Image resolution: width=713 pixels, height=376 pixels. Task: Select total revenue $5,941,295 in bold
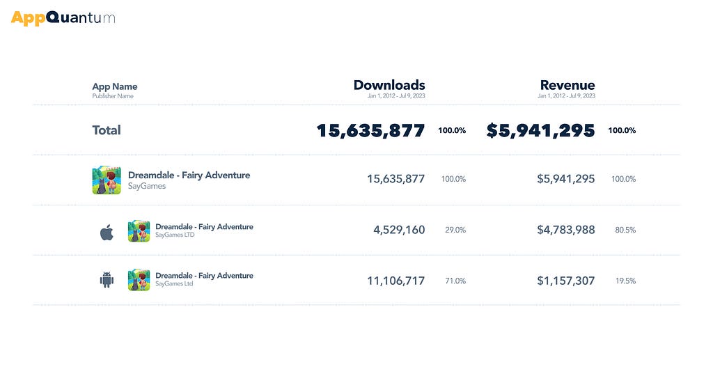540,130
